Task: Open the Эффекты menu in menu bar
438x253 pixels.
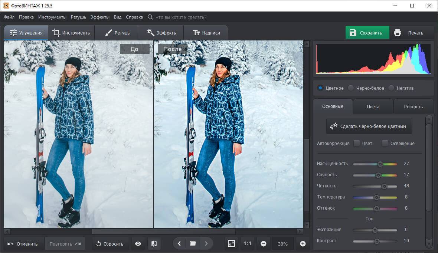Action: [x=100, y=17]
